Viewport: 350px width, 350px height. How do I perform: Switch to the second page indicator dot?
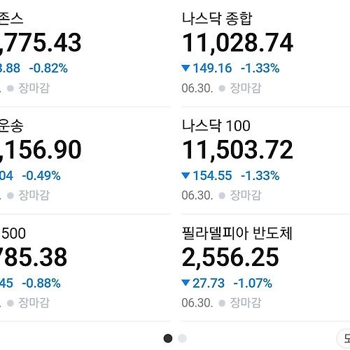[x=182, y=338]
